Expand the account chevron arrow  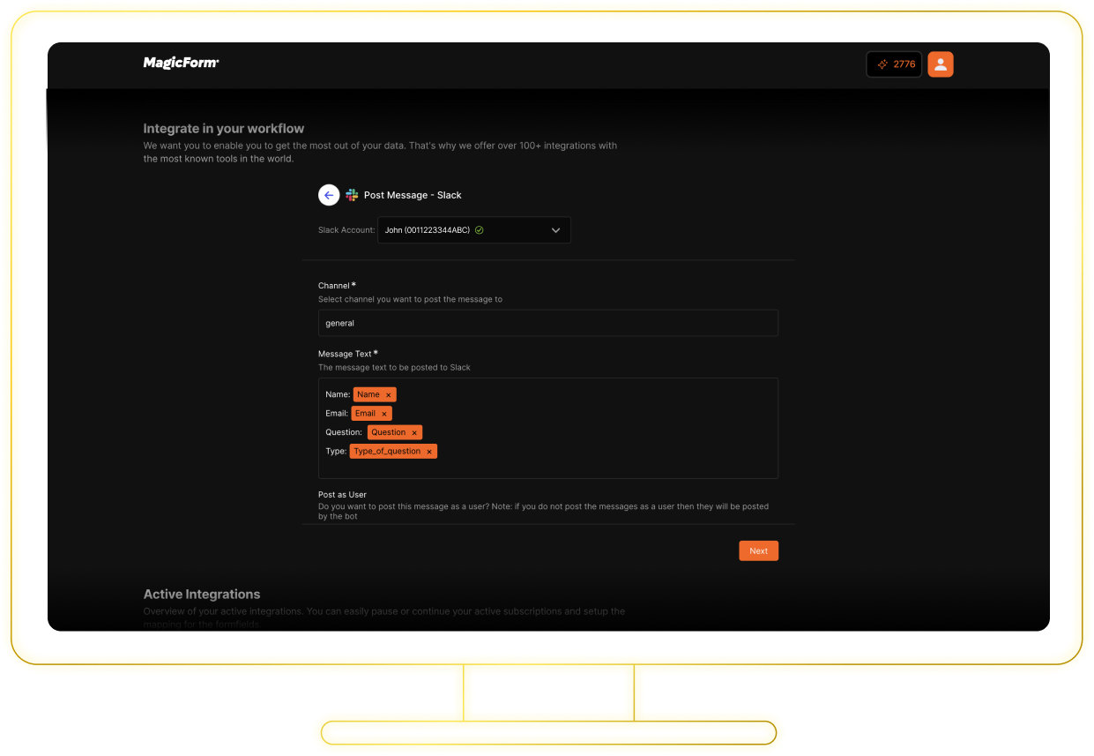(x=555, y=230)
